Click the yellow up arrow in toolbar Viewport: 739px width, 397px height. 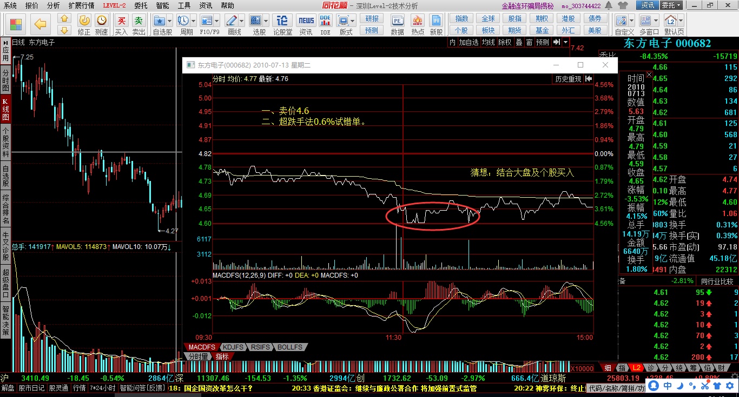tap(64, 19)
